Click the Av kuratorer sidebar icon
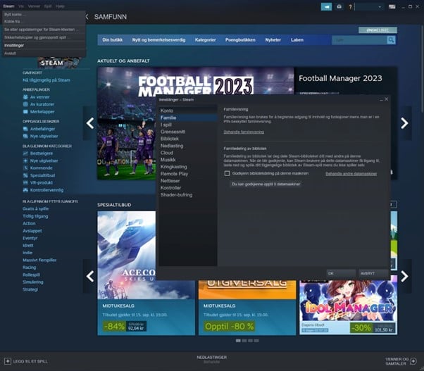Viewport: 424px width, 371px height. pyautogui.click(x=25, y=104)
